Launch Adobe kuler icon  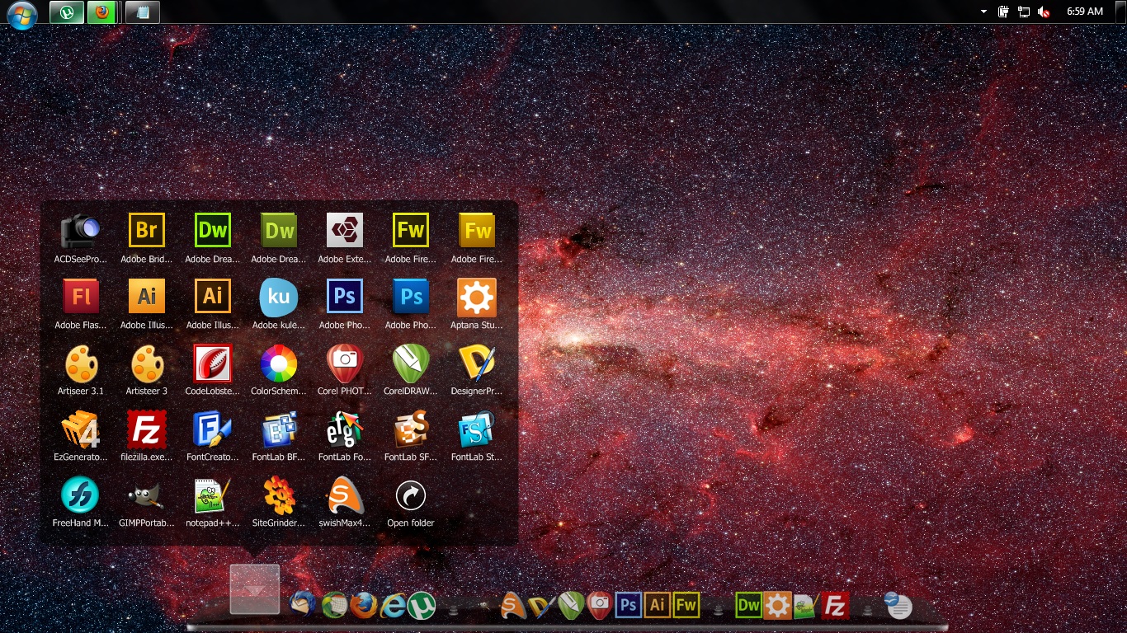coord(279,297)
